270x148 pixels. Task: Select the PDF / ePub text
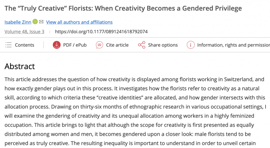pos(75,45)
